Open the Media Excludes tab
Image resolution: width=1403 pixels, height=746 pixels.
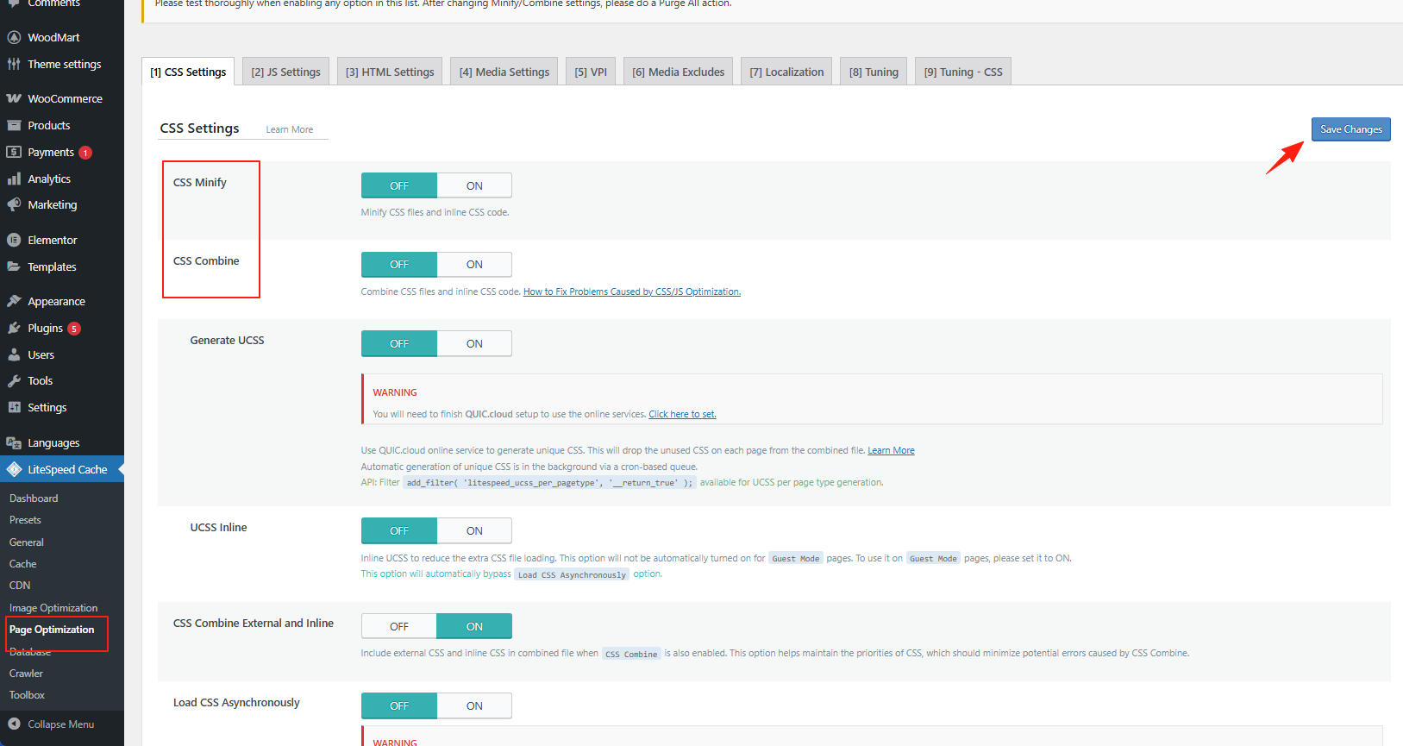(x=679, y=72)
